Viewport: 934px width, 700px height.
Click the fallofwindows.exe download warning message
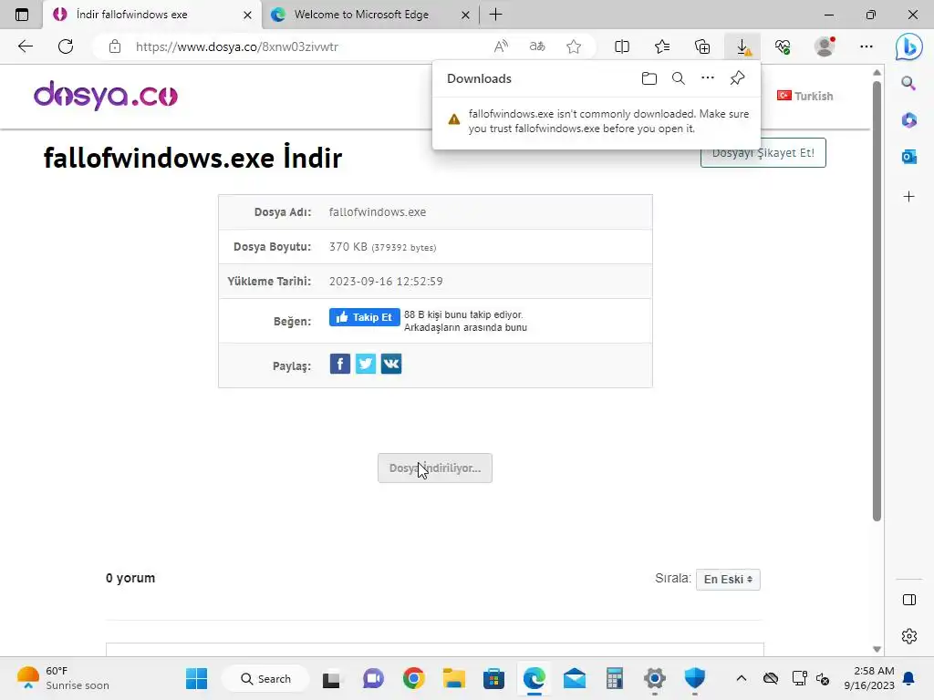pos(608,121)
